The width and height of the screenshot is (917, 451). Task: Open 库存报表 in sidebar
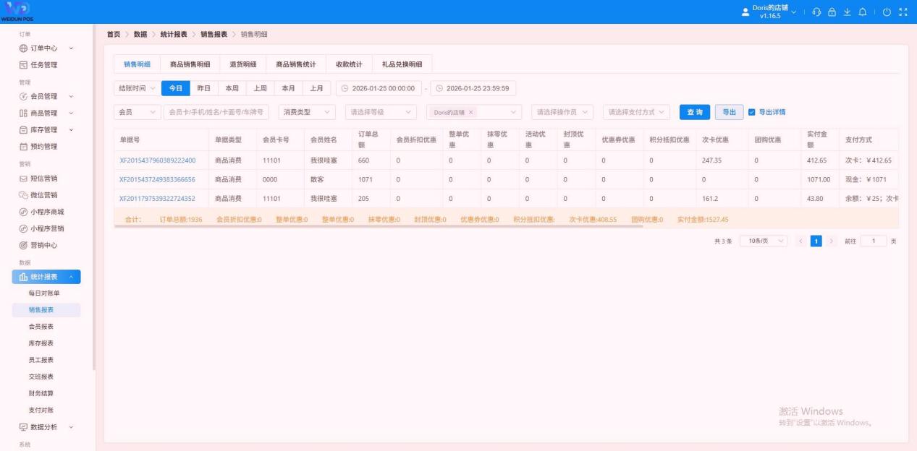click(41, 343)
